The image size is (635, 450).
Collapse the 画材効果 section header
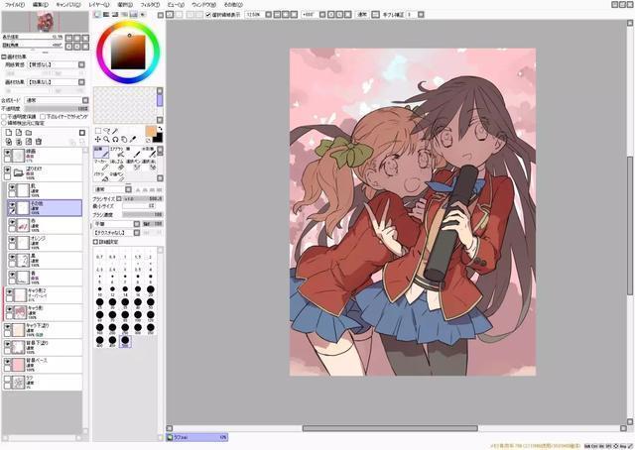[x=4, y=56]
